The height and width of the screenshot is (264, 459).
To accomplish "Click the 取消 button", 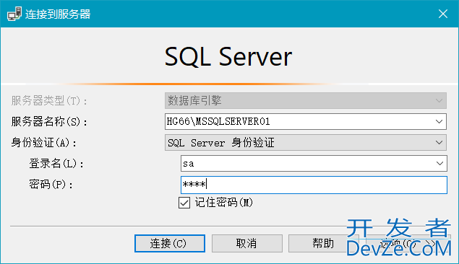I will [246, 243].
